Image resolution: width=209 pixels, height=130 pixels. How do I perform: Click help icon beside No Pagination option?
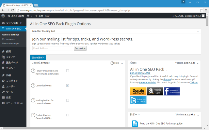33,100
